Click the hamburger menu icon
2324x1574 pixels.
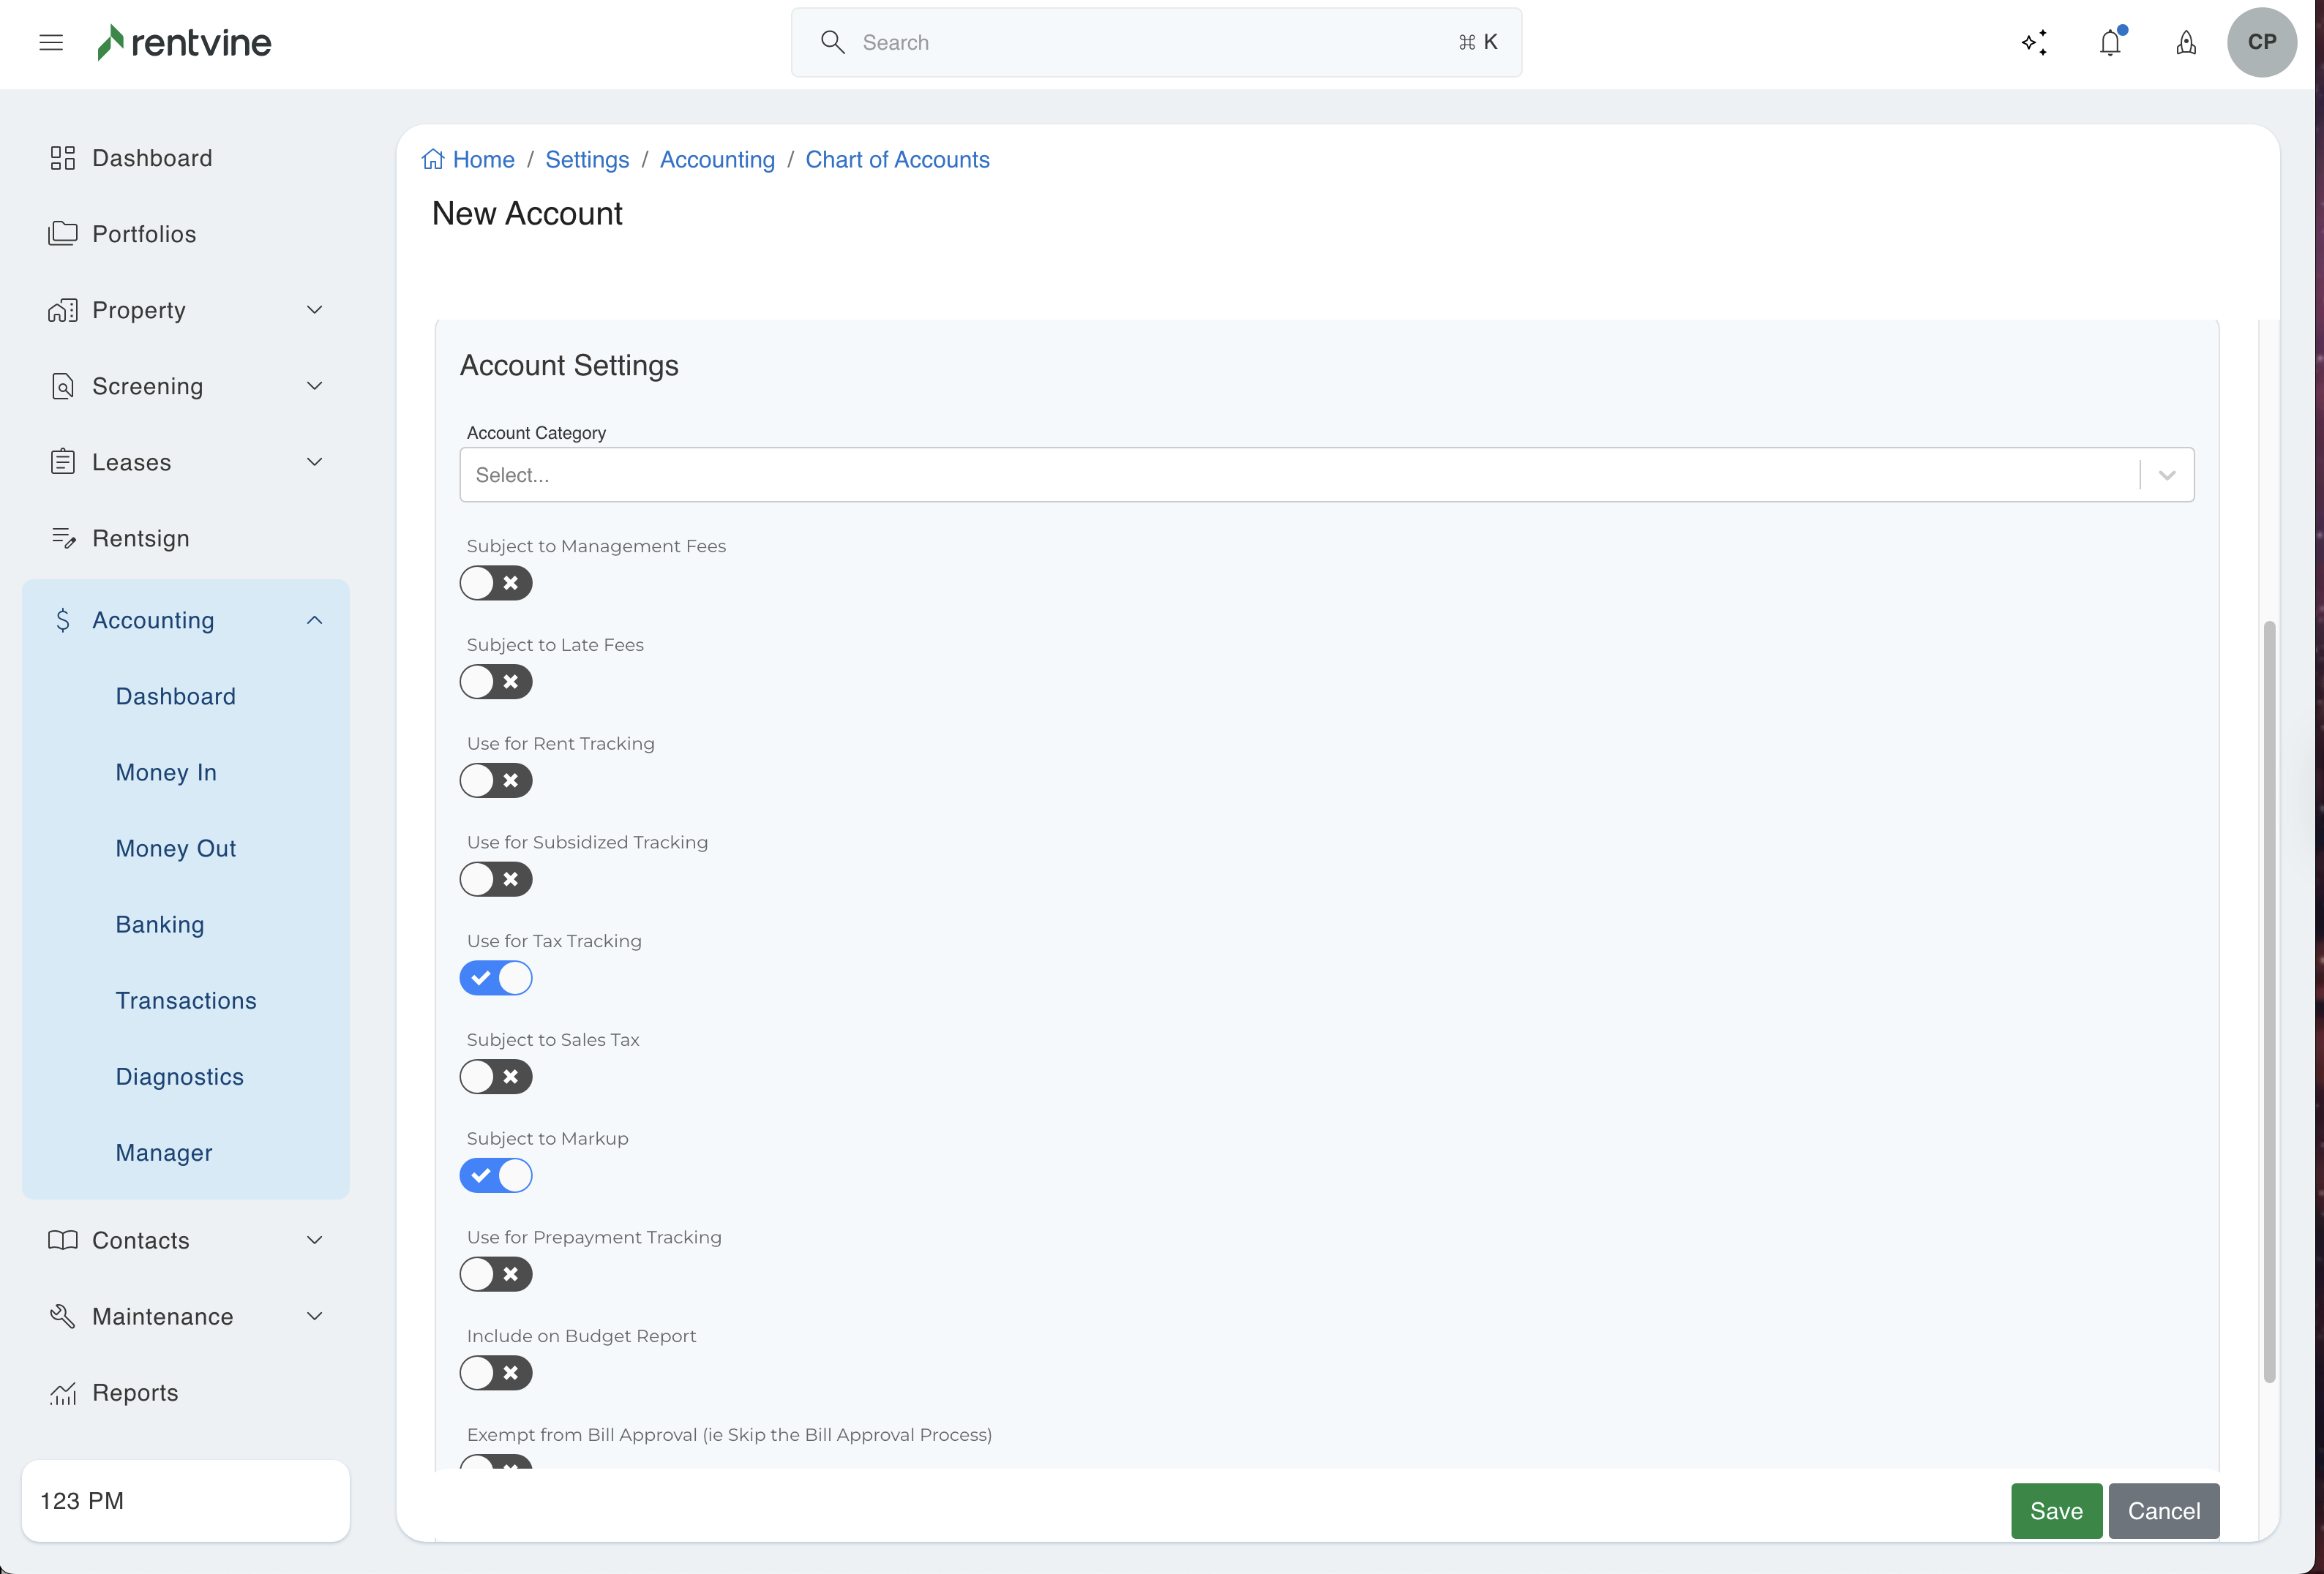coord(51,42)
